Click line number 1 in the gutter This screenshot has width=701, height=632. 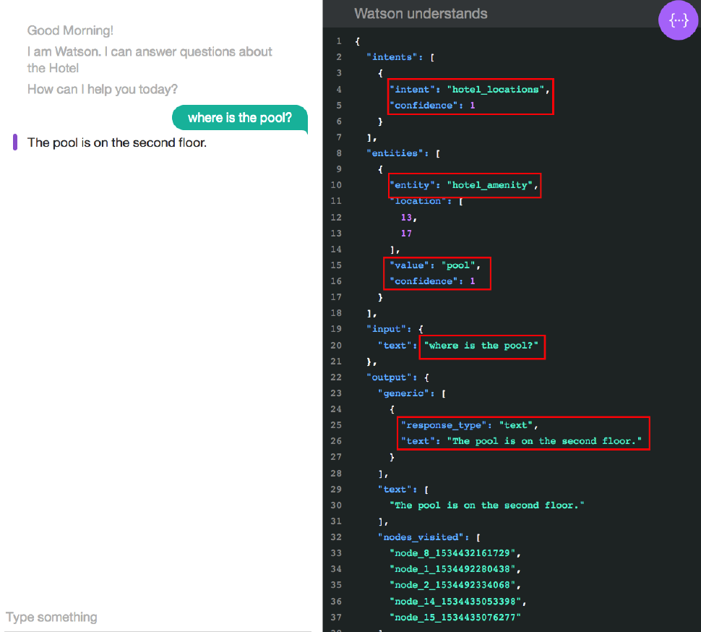(x=339, y=41)
